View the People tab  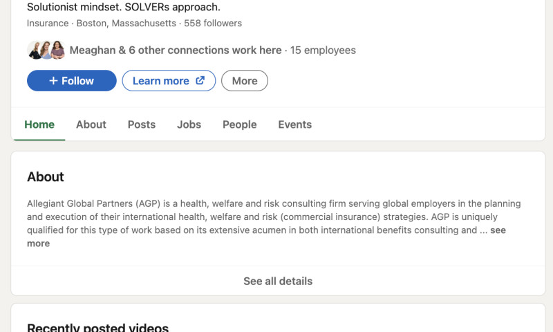pos(239,124)
